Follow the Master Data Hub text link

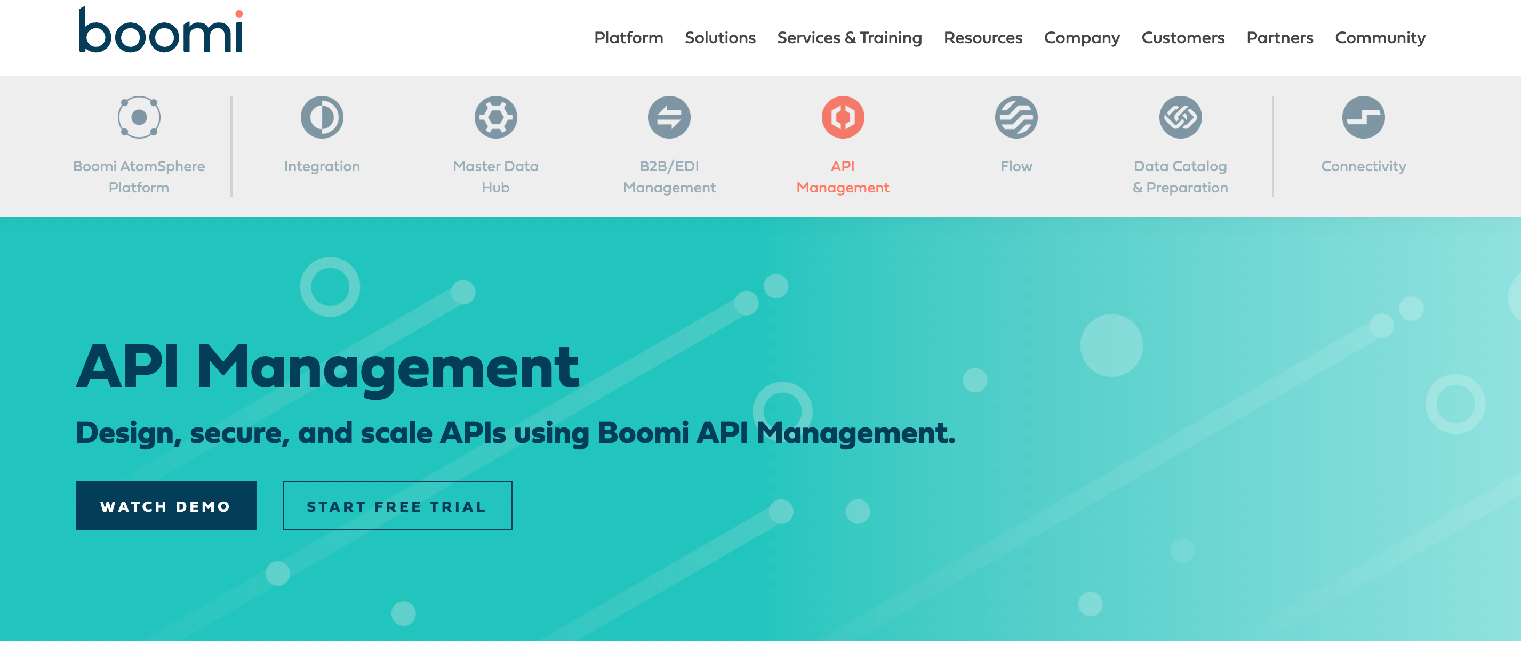click(495, 176)
